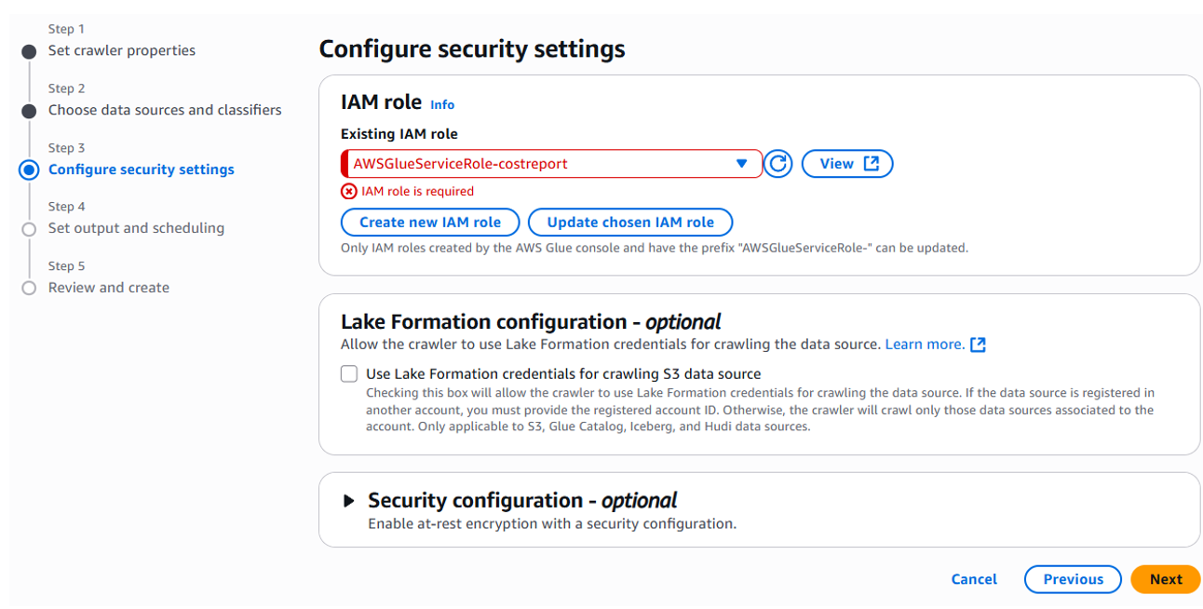Open the Existing IAM role dropdown
Screen dimensions: 1203x609
click(551, 164)
